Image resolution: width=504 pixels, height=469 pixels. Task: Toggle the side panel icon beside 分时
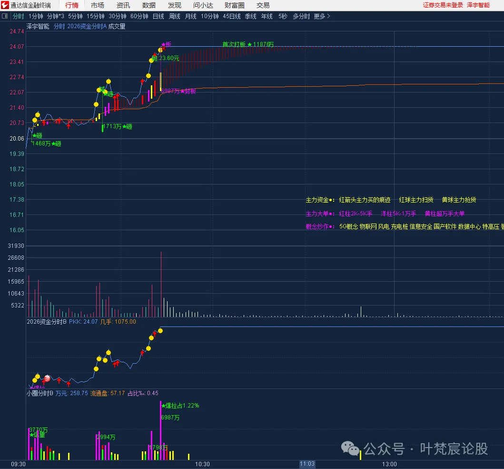[x=5, y=16]
